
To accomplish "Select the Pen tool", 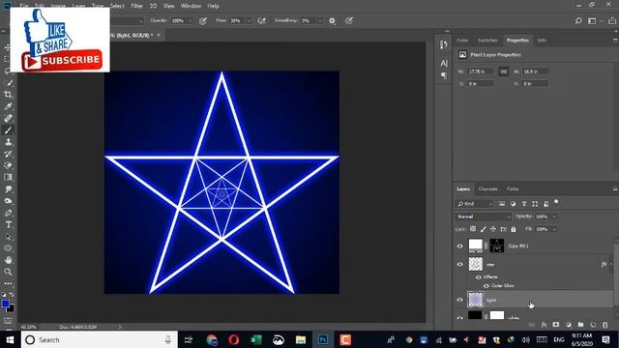I will click(8, 213).
